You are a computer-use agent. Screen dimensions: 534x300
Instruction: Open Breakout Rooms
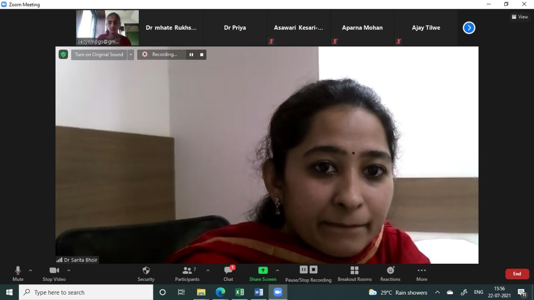point(354,274)
